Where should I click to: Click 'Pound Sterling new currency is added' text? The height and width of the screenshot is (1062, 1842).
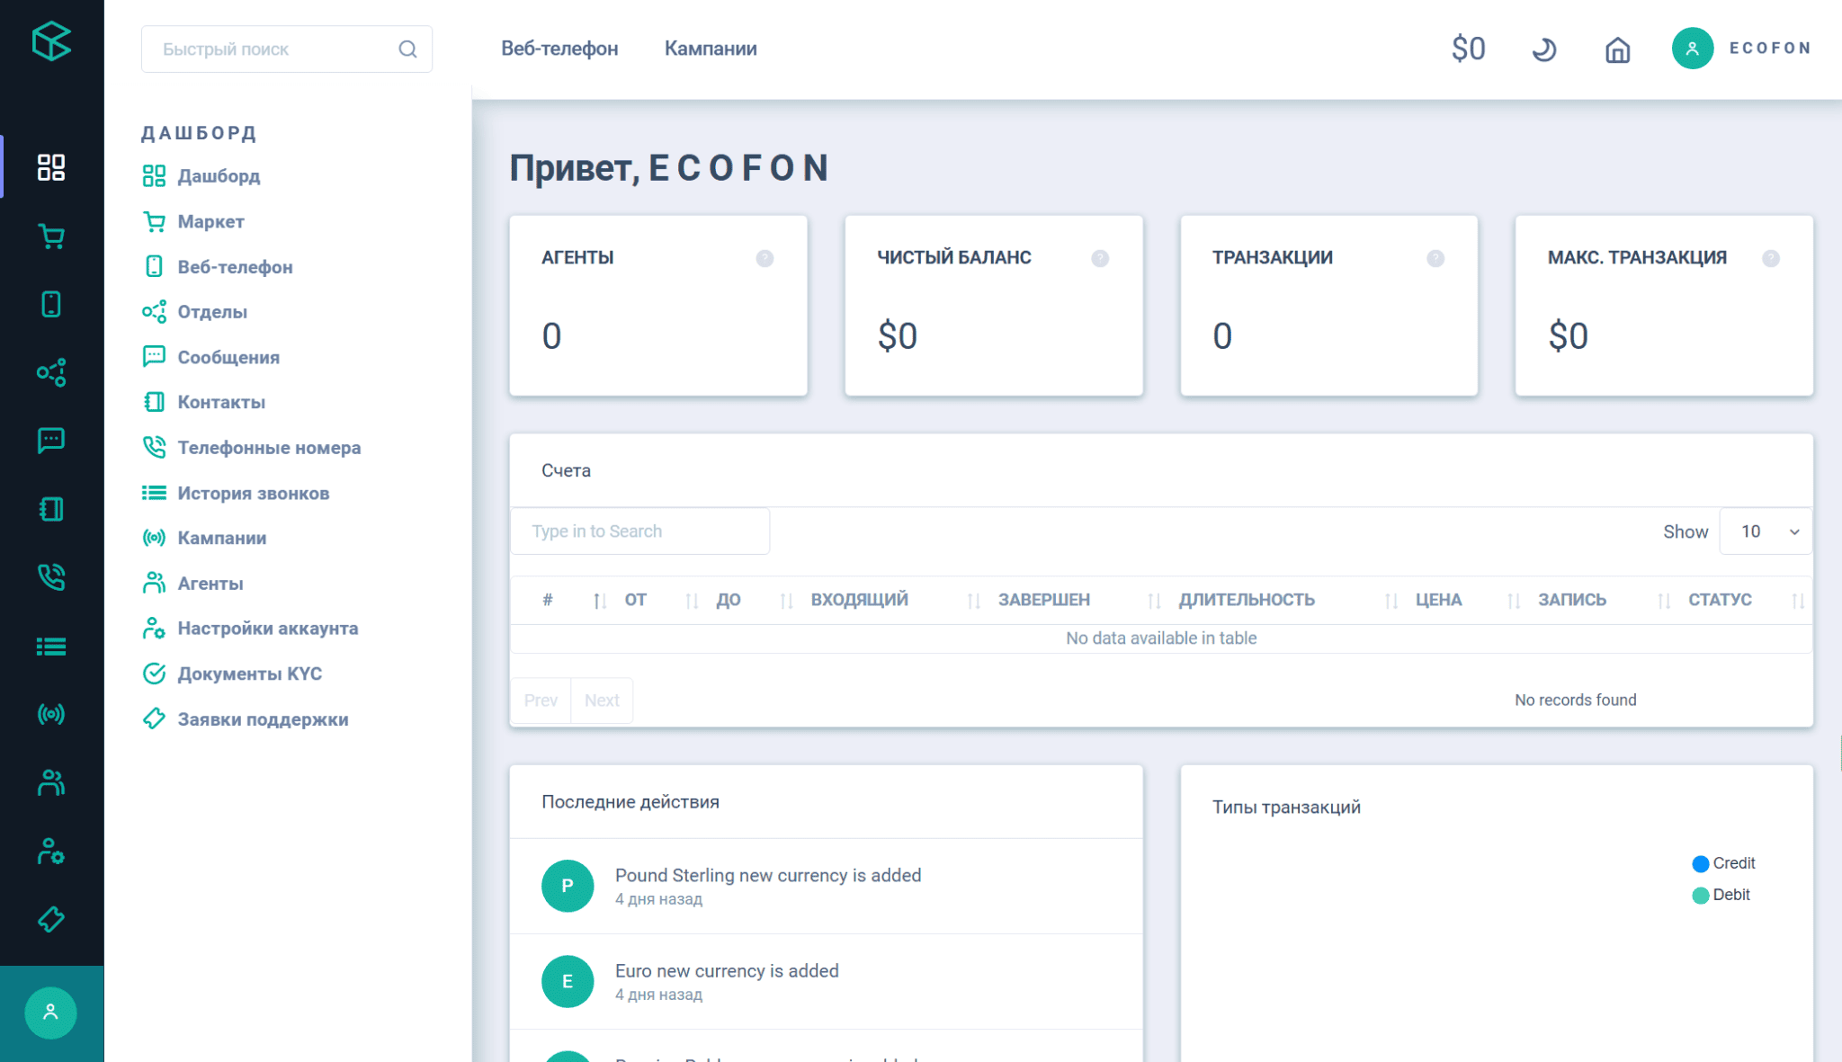768,875
